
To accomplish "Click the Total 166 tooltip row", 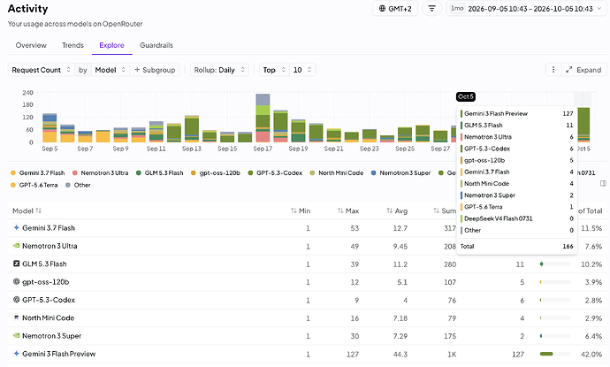I will 516,247.
